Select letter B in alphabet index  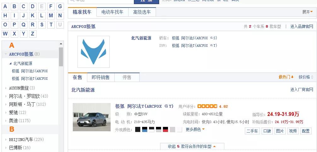[x=14, y=7]
